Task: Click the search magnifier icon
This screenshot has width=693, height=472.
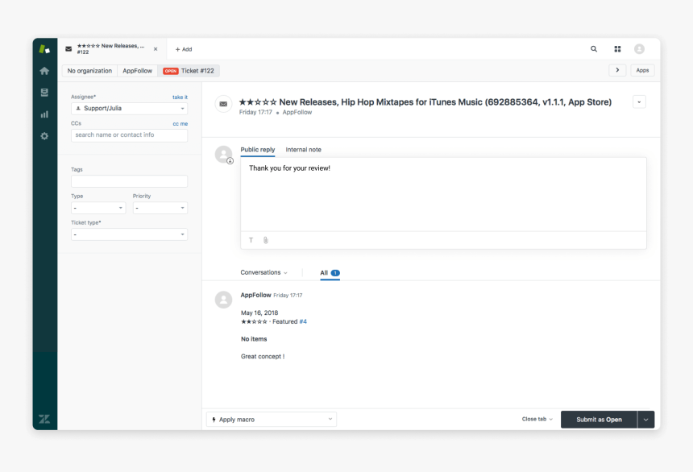Action: 594,49
